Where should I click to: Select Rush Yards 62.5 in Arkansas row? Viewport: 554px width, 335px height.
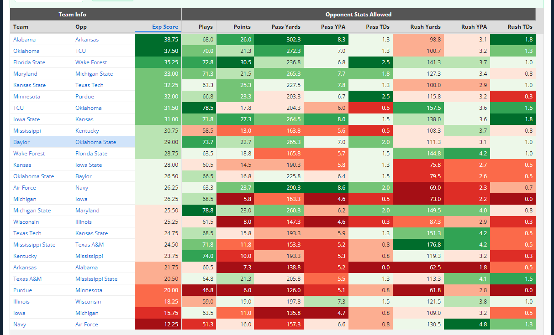(418, 268)
